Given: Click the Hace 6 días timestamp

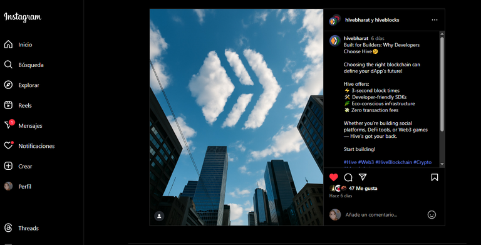Looking at the screenshot, I should [341, 195].
